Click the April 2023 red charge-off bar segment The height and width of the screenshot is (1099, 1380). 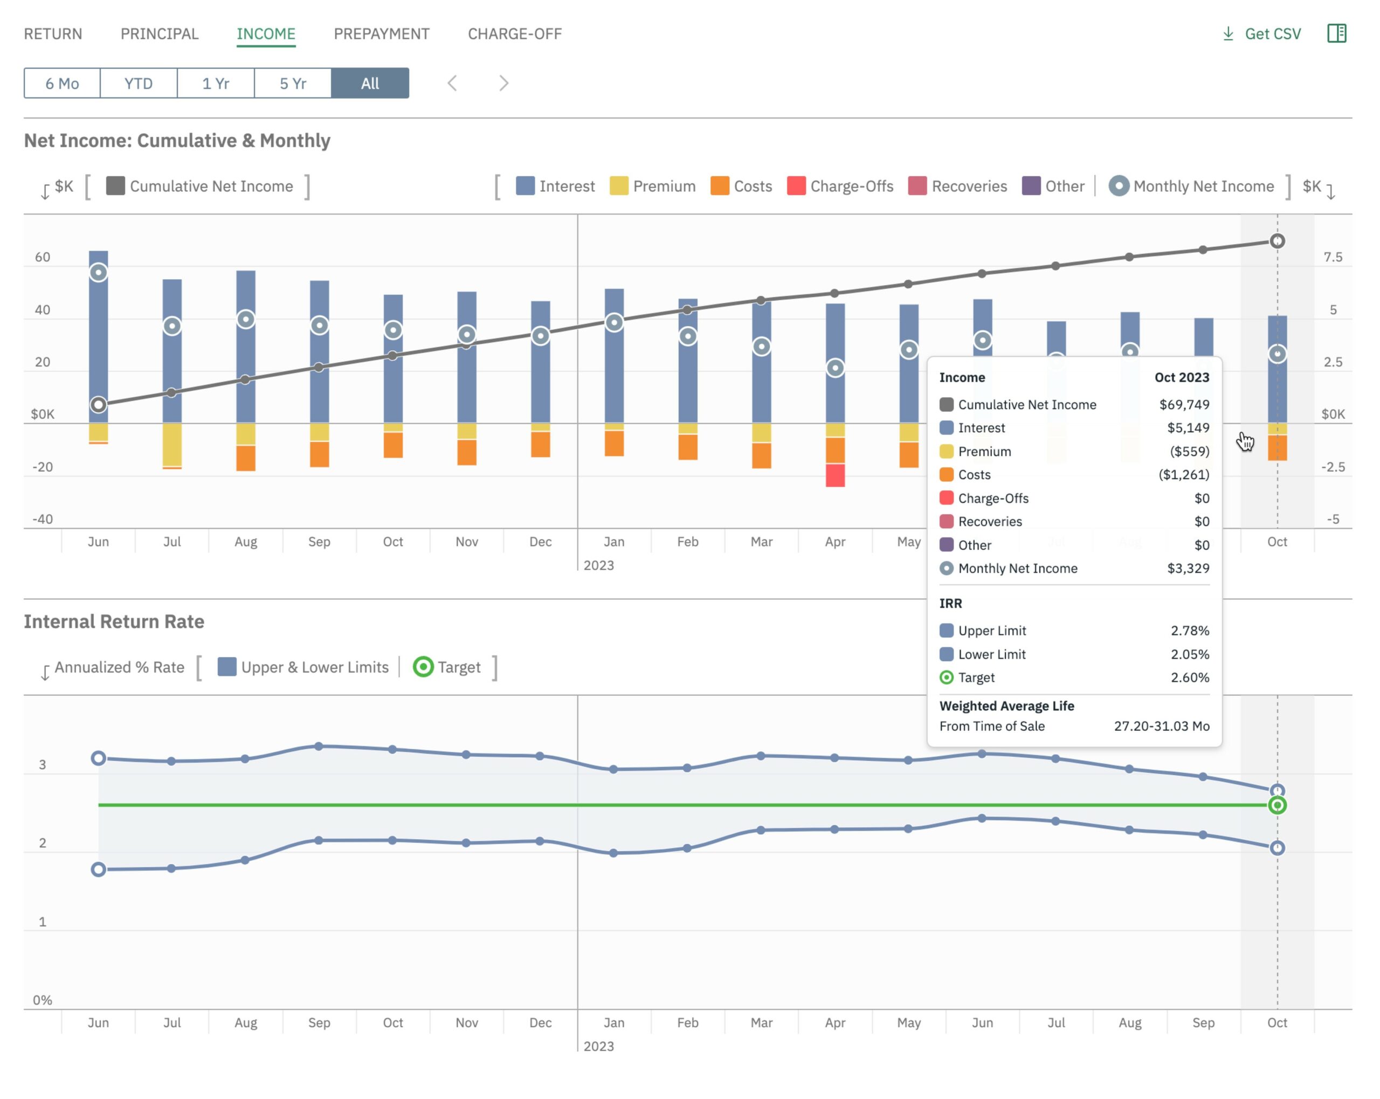click(x=834, y=475)
